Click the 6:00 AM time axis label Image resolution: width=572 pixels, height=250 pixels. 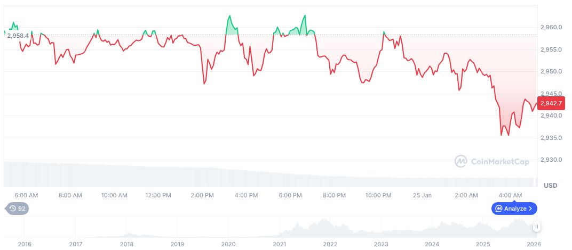(x=26, y=195)
